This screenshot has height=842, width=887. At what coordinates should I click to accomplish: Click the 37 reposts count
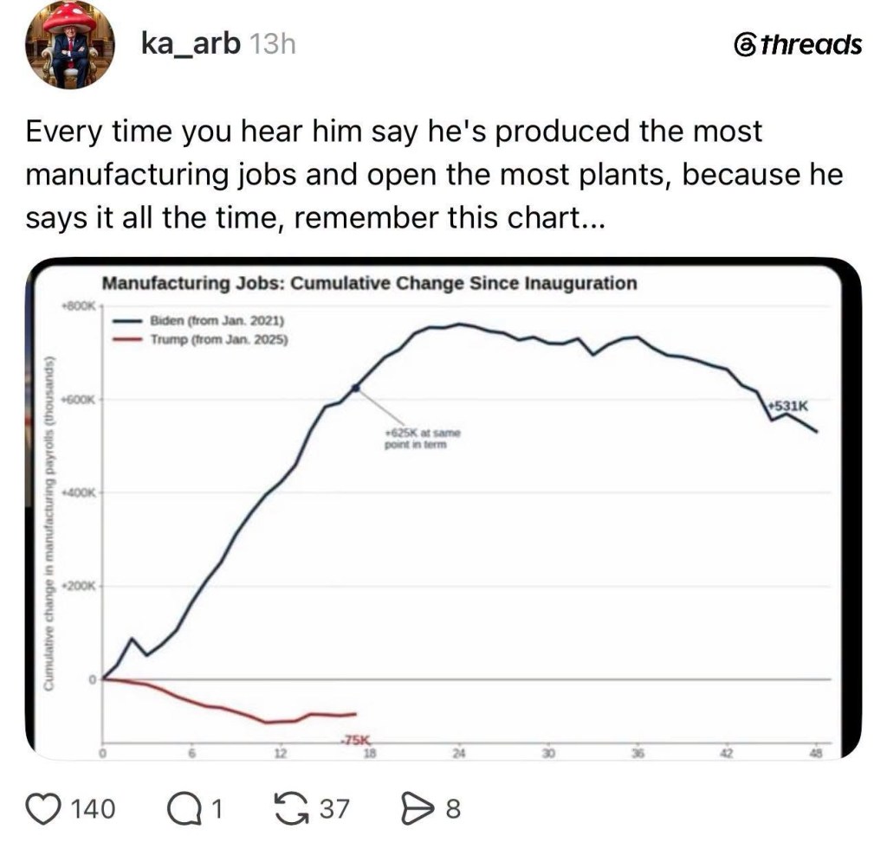335,808
